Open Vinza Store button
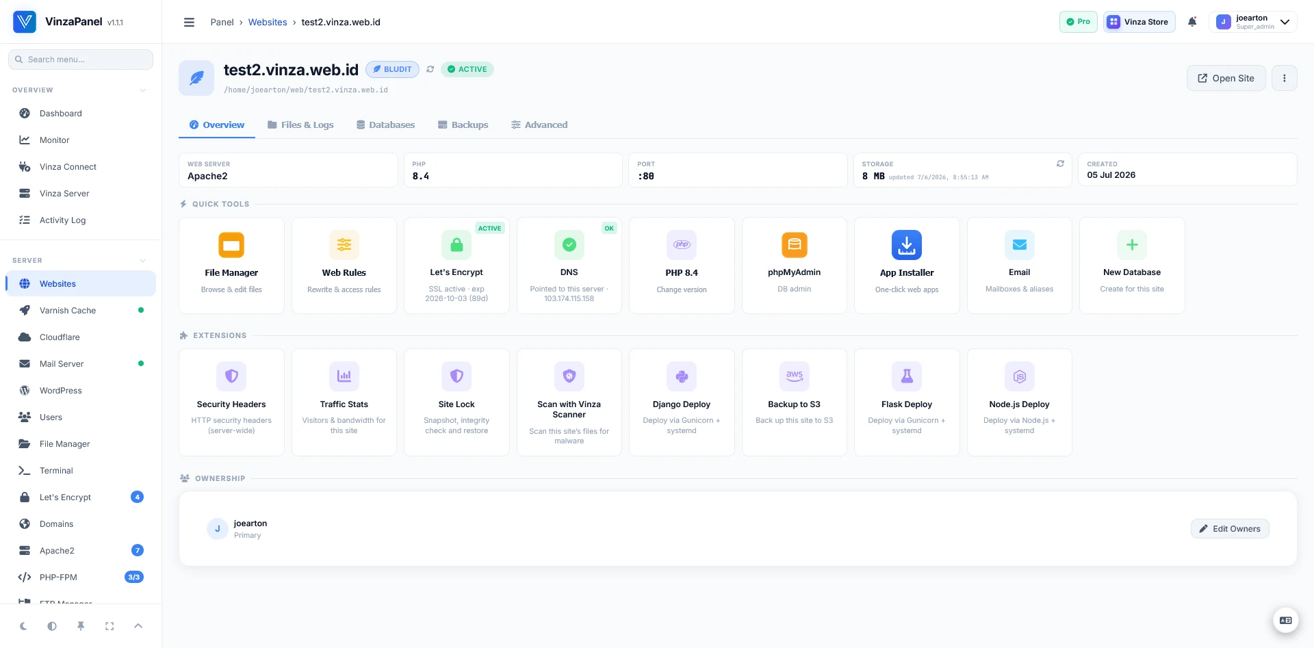 coord(1139,22)
